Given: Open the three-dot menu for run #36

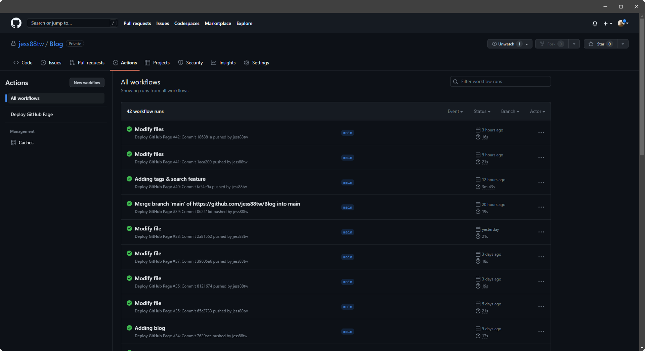Looking at the screenshot, I should (541, 282).
